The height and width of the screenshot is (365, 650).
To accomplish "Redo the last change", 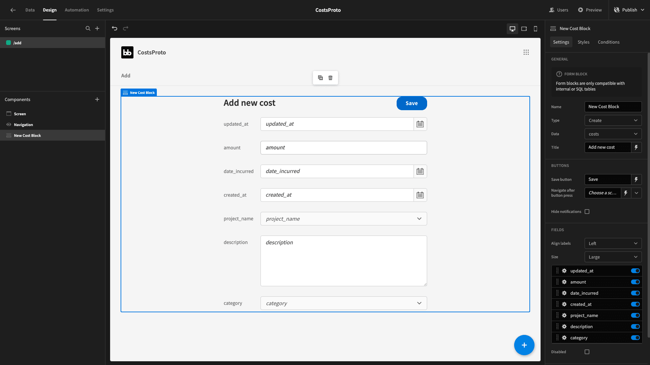I will pyautogui.click(x=126, y=28).
